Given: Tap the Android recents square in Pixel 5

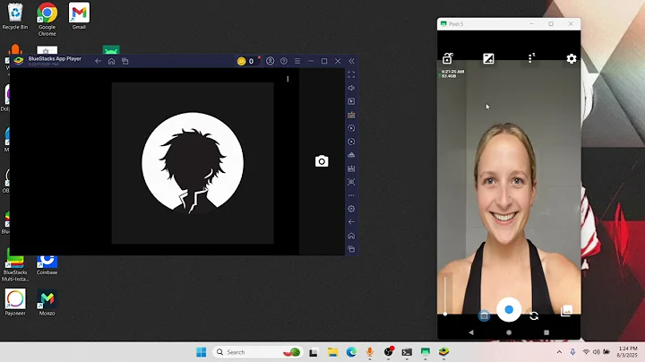Looking at the screenshot, I should tap(546, 332).
